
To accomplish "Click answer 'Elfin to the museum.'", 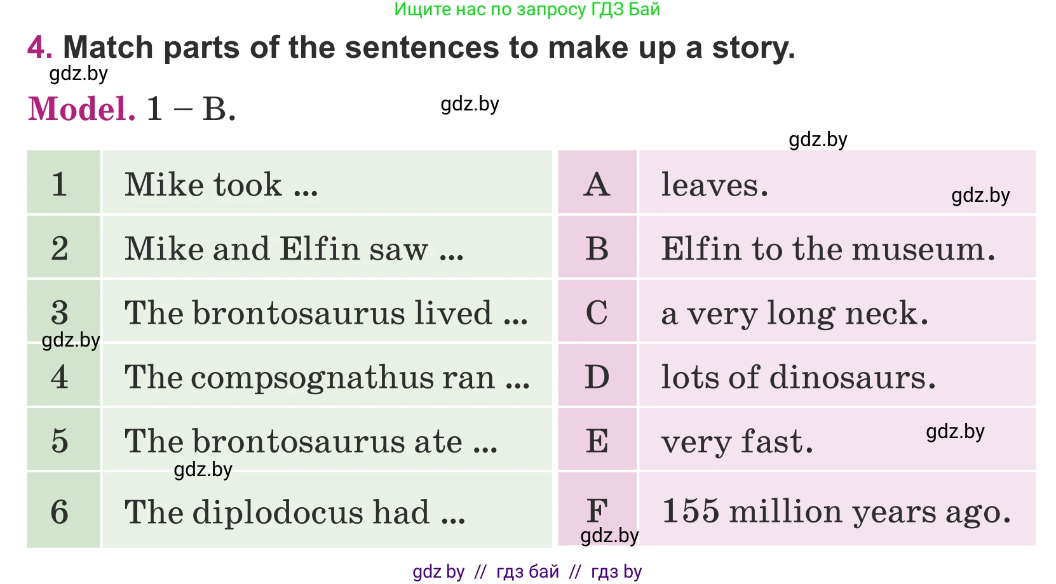I will click(x=827, y=248).
